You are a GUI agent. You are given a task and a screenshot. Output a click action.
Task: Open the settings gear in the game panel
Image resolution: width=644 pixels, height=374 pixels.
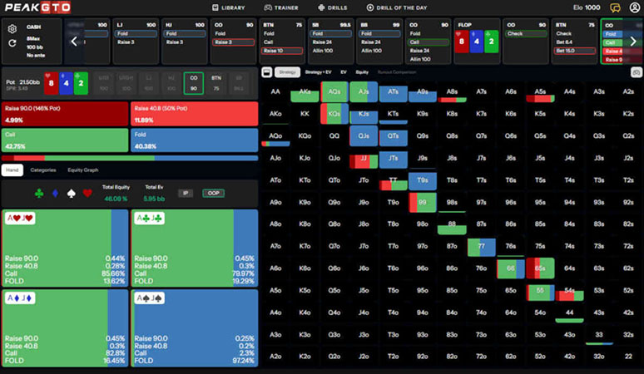tap(12, 28)
